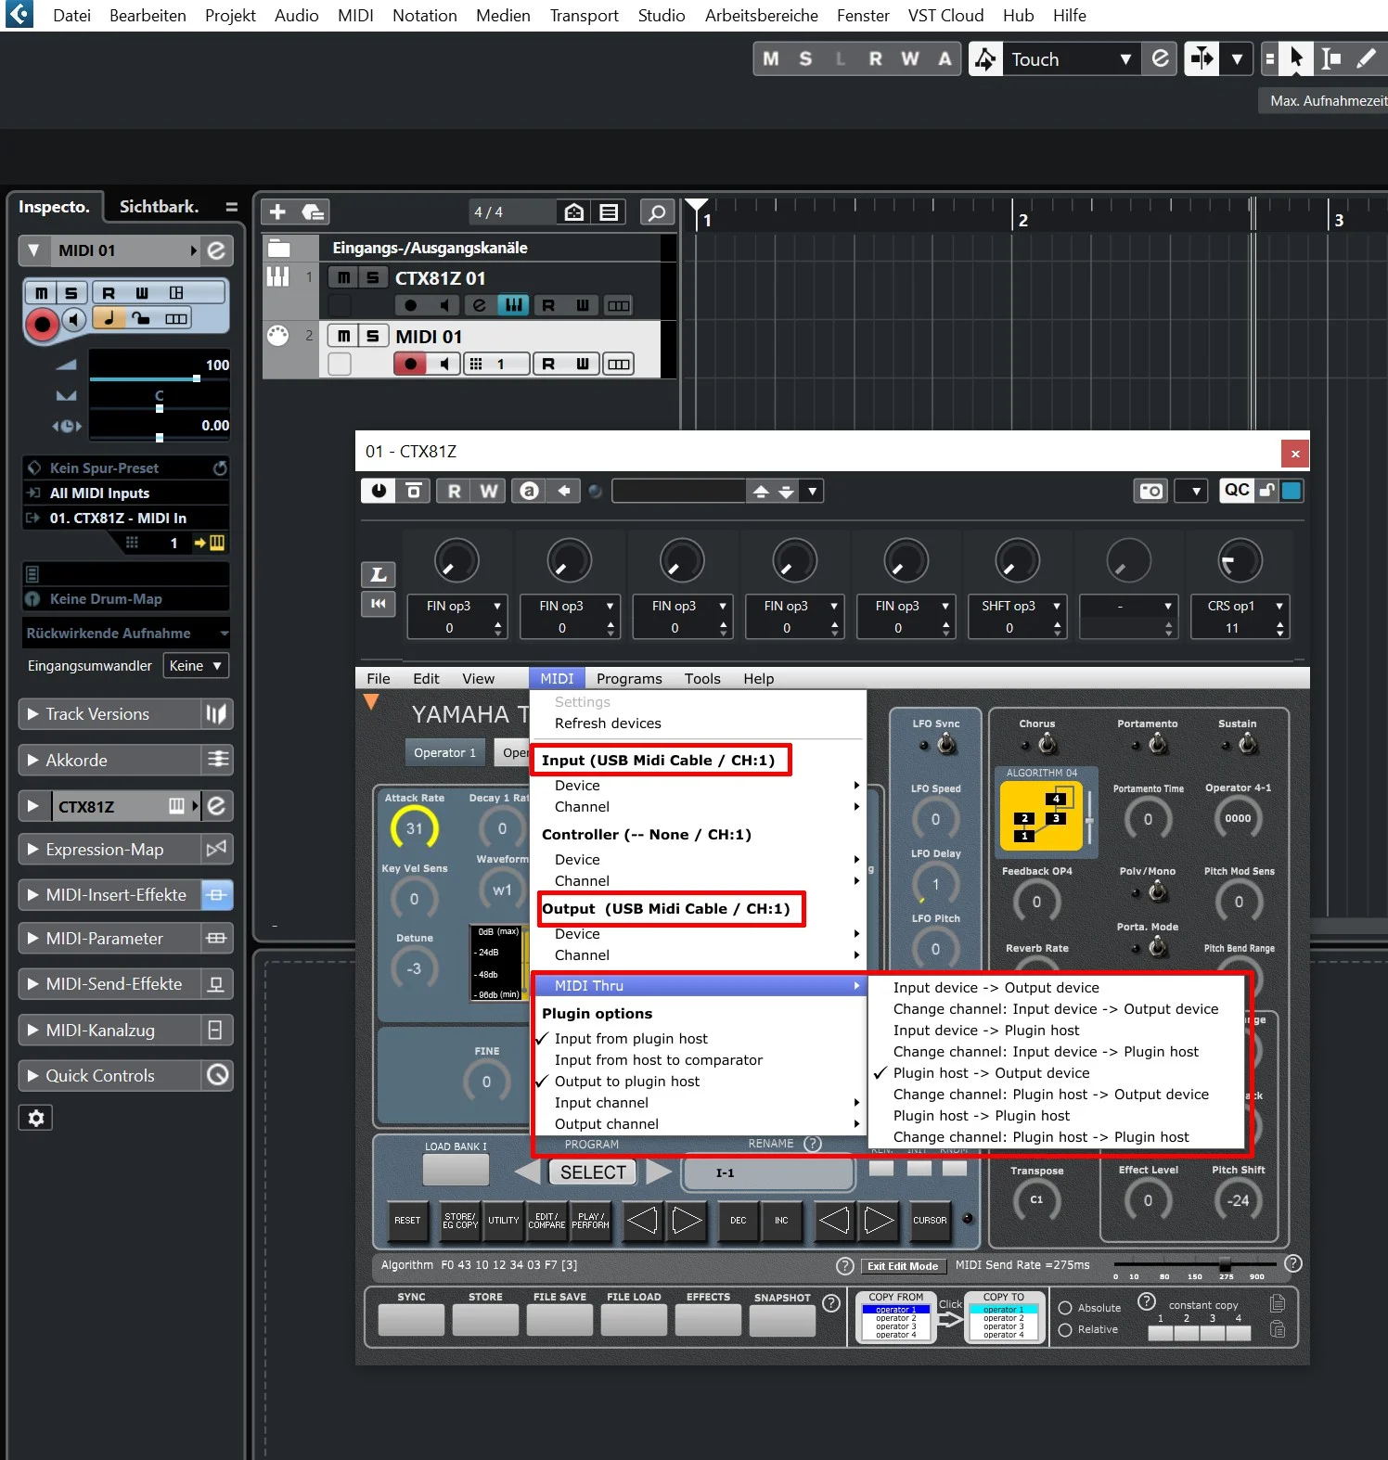Open the plugin Programs menu
Viewport: 1388px width, 1460px height.
click(x=629, y=679)
